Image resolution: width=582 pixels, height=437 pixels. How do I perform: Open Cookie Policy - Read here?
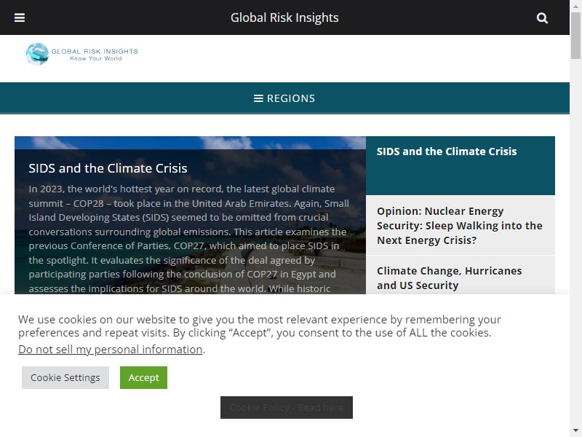pos(287,408)
